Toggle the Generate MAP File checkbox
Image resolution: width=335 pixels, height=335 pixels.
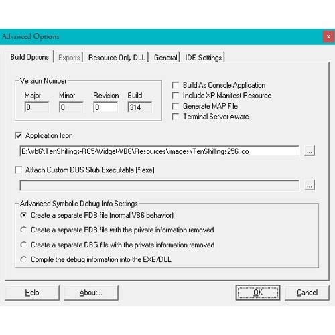[176, 106]
